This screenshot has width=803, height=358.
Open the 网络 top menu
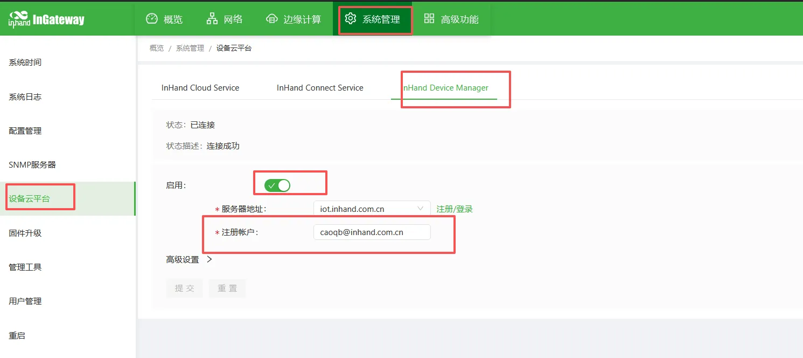coord(225,19)
